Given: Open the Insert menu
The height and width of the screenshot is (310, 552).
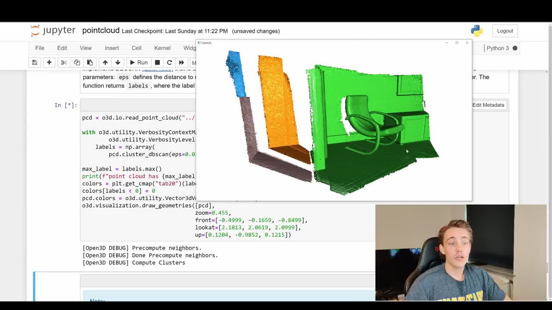Looking at the screenshot, I should 112,48.
